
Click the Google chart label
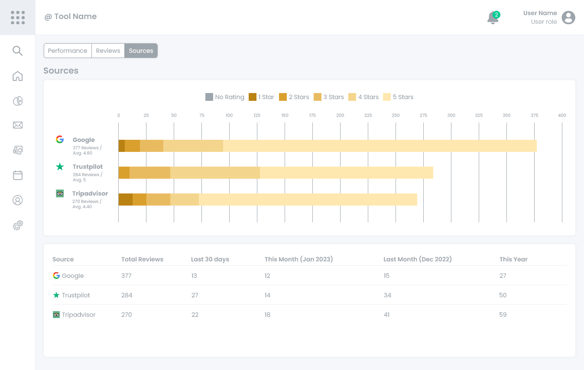tap(84, 140)
